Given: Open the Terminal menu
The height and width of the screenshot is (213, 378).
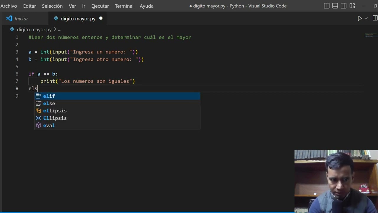Looking at the screenshot, I should [x=124, y=6].
